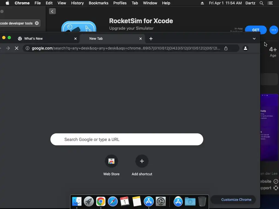Open Safari from the Dock
The height and width of the screenshot is (209, 279).
tap(113, 202)
